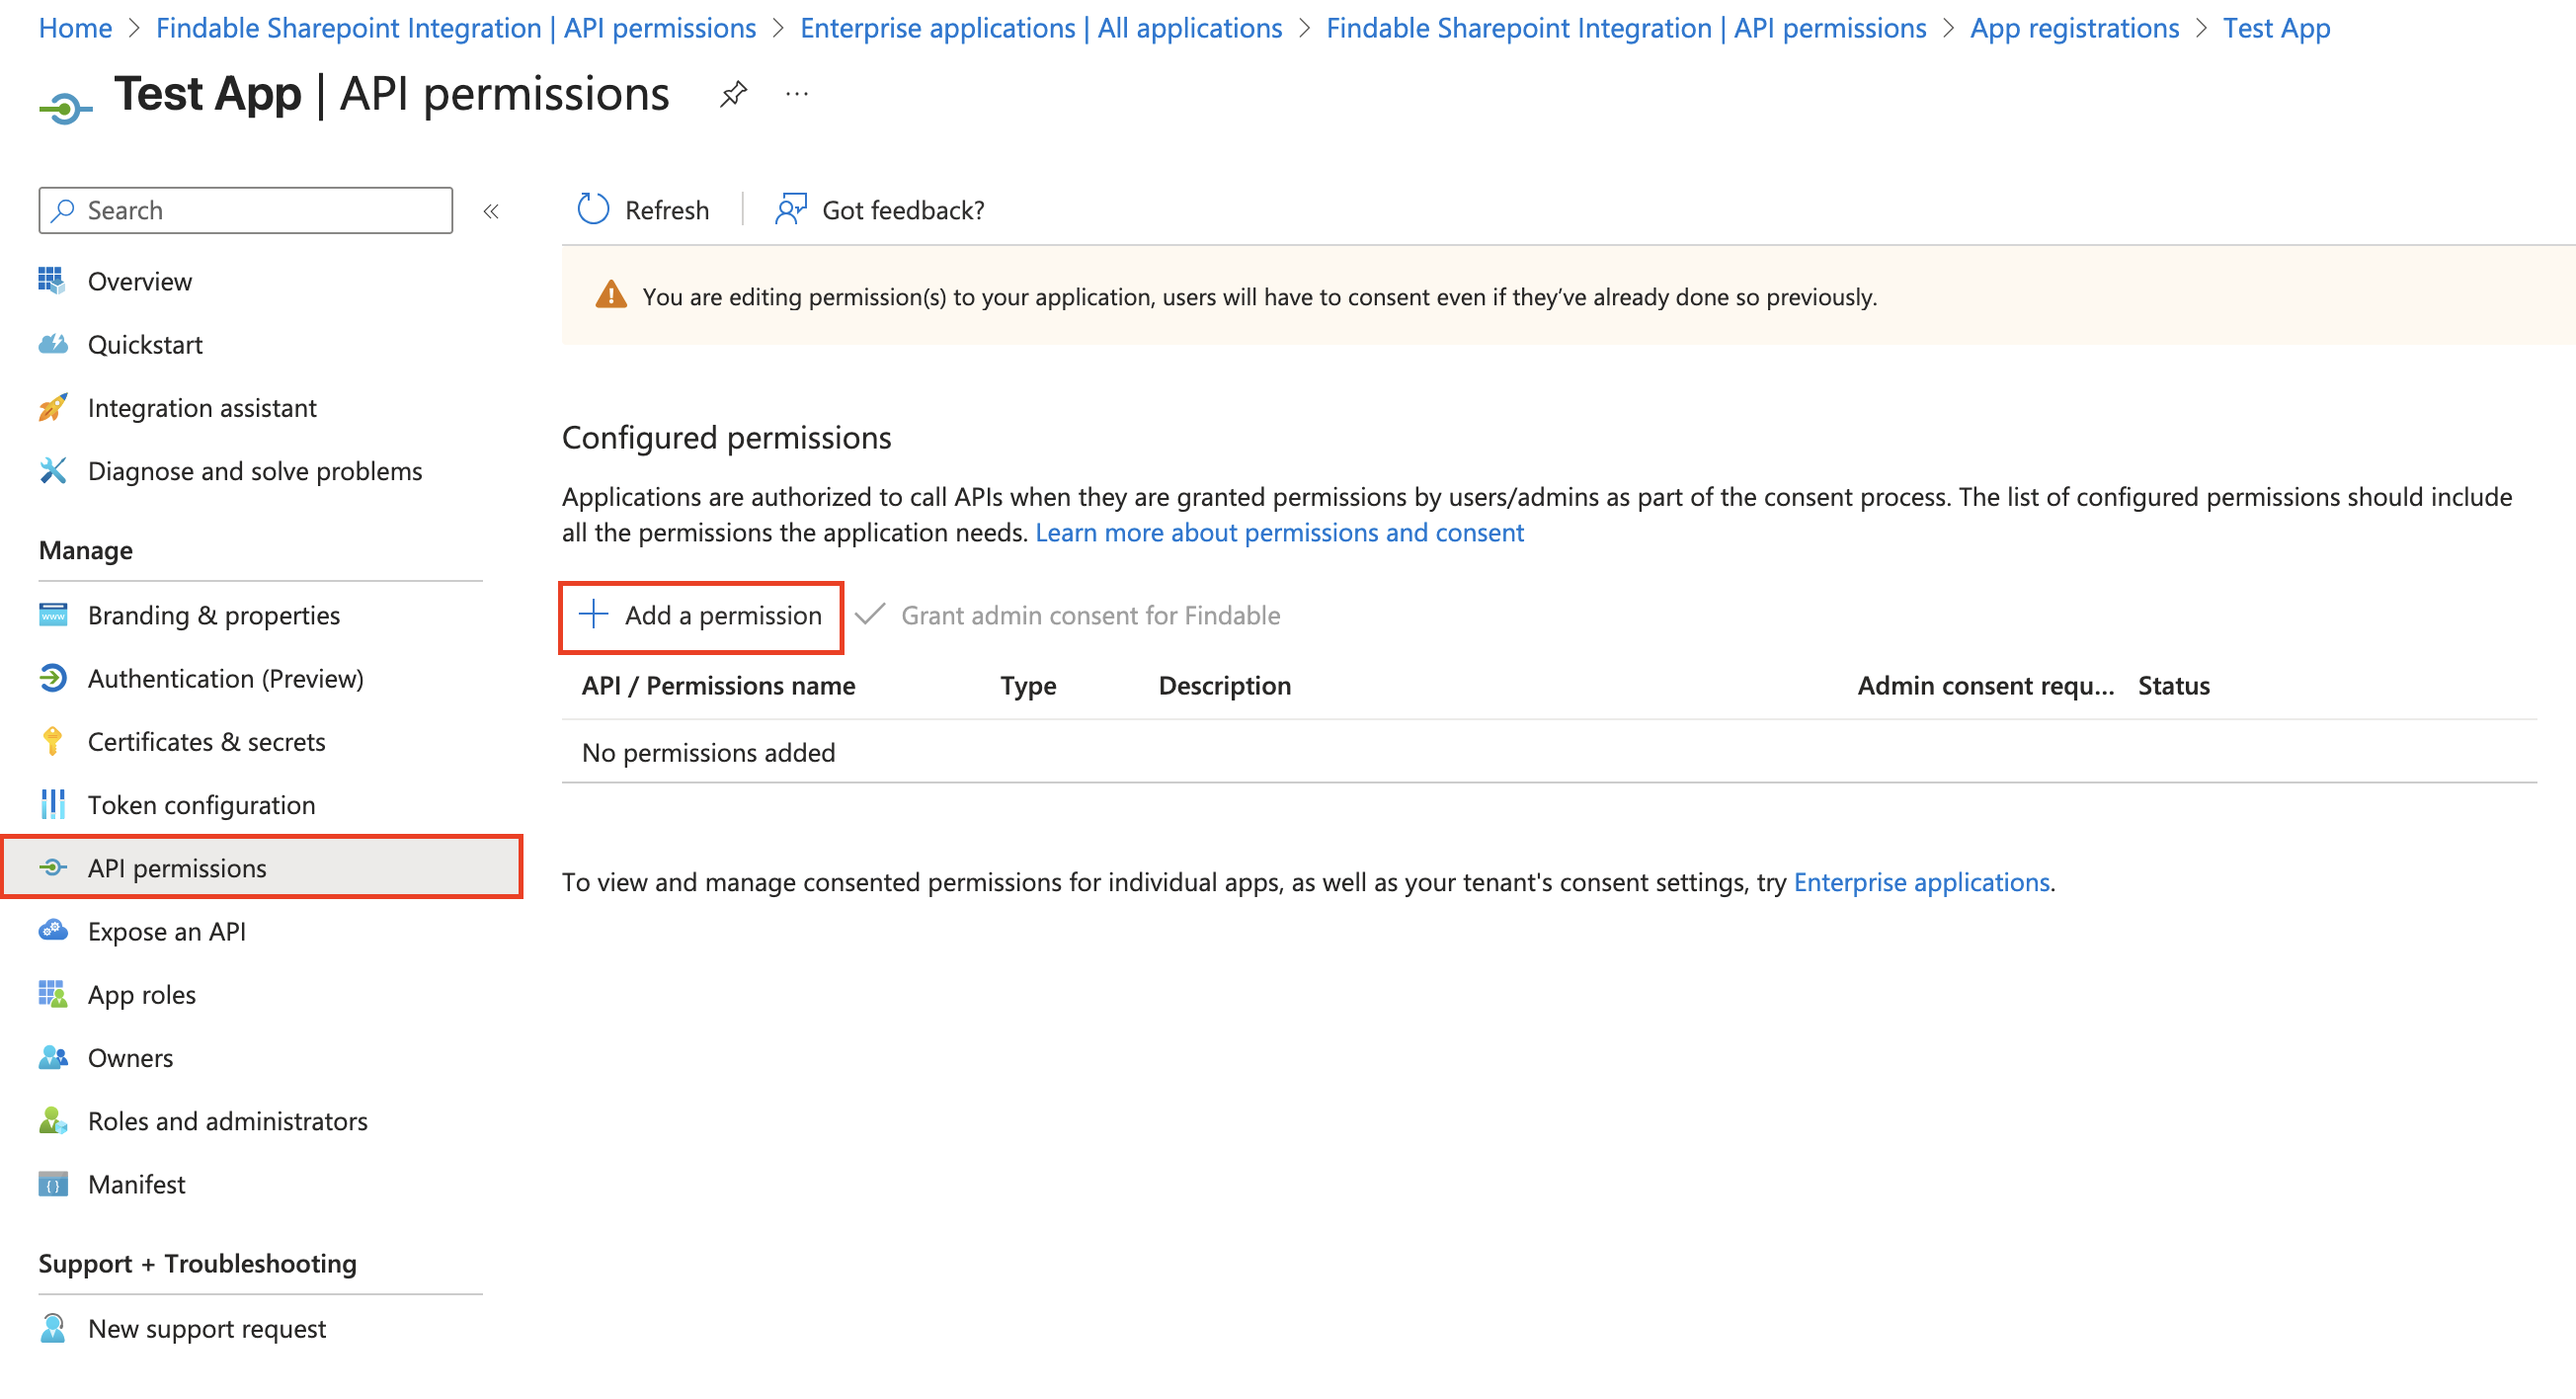The image size is (2576, 1399).
Task: Pin the API permissions blade
Action: (733, 93)
